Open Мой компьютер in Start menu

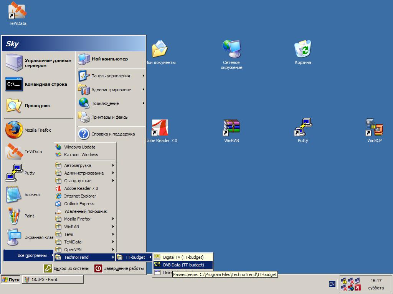[111, 59]
